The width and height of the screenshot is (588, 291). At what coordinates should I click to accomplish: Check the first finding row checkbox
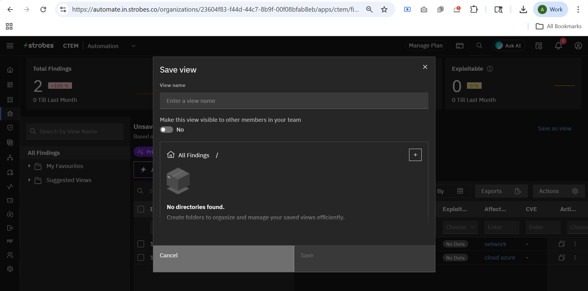pyautogui.click(x=141, y=244)
